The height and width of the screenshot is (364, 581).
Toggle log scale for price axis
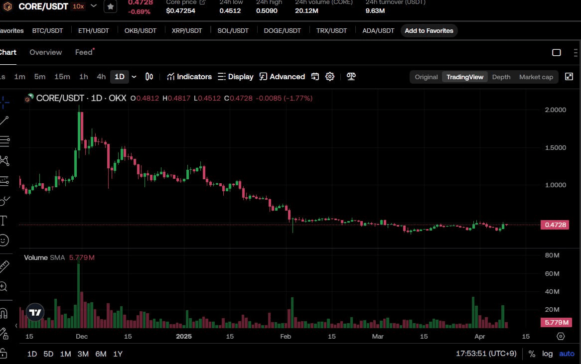547,354
